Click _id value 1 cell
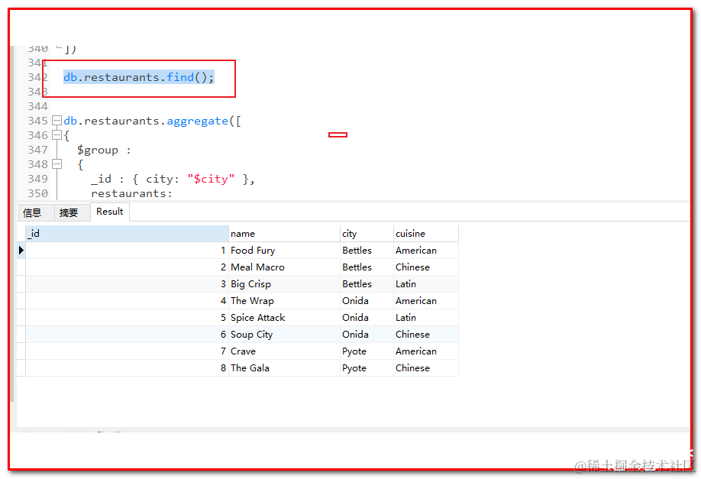701x479 pixels. [128, 251]
